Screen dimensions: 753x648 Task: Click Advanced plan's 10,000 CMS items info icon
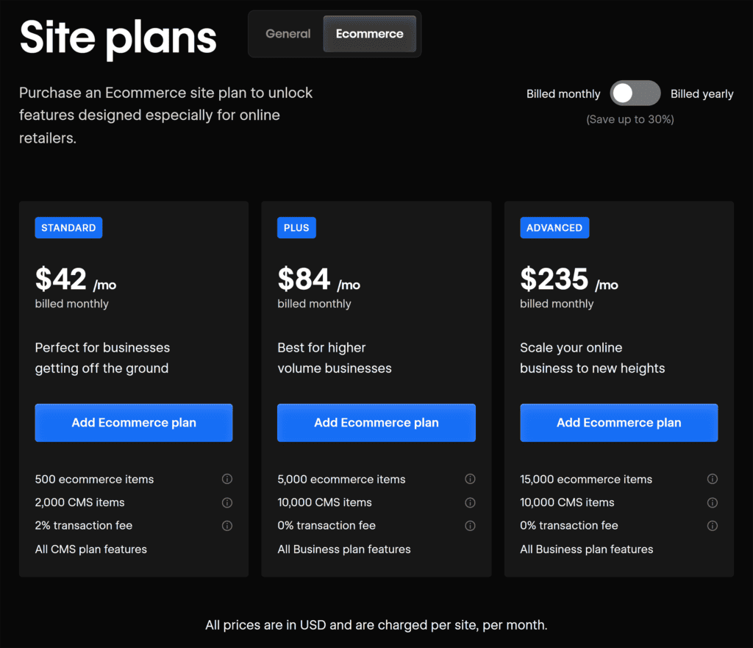[713, 502]
